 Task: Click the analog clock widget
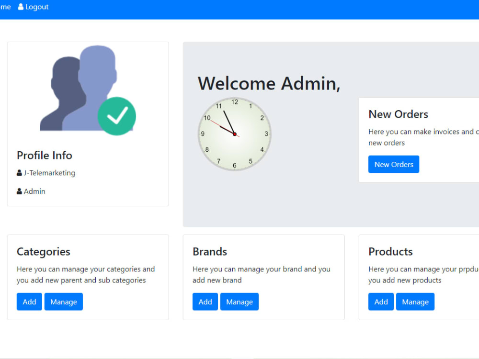235,134
